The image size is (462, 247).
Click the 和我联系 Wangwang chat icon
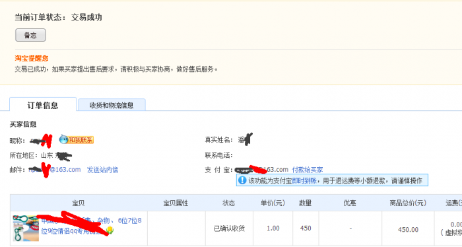pyautogui.click(x=77, y=140)
